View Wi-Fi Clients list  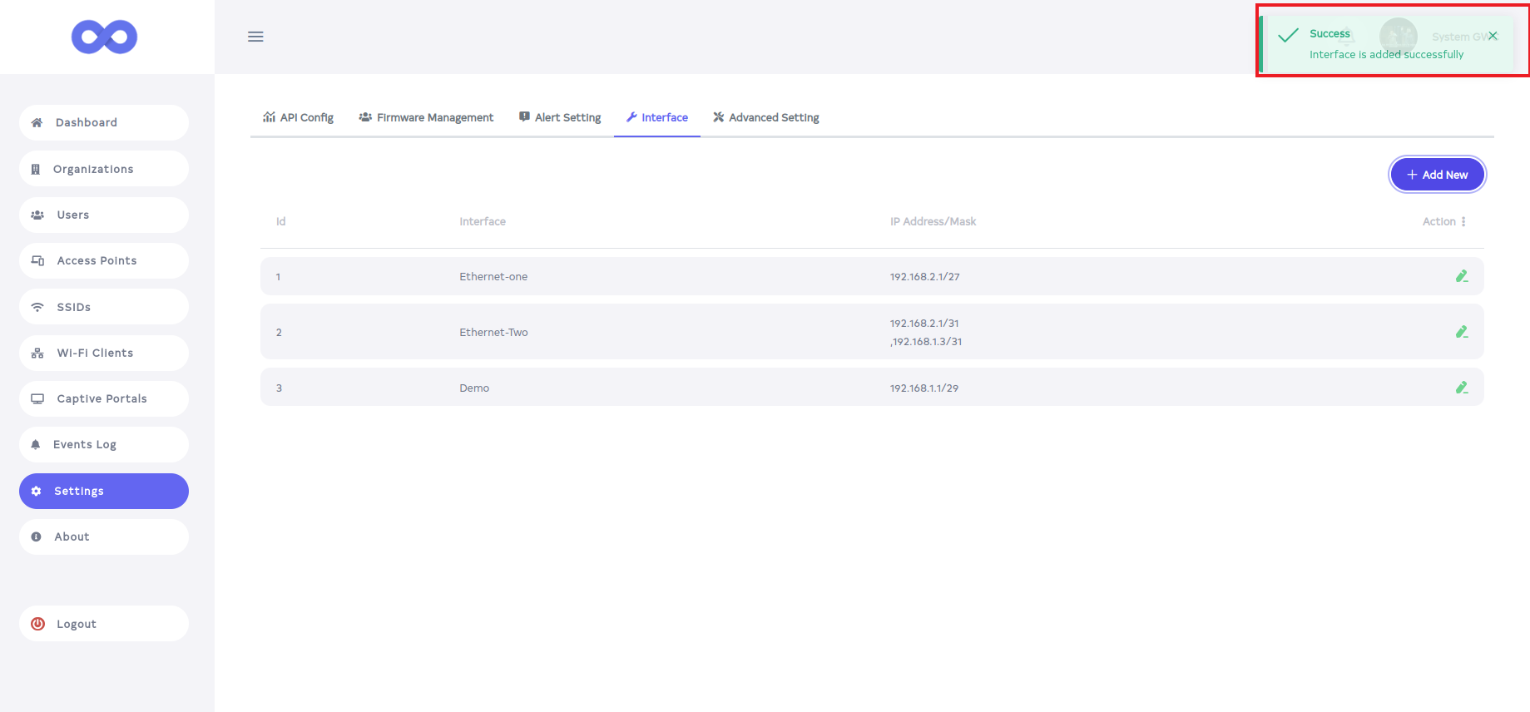(104, 353)
